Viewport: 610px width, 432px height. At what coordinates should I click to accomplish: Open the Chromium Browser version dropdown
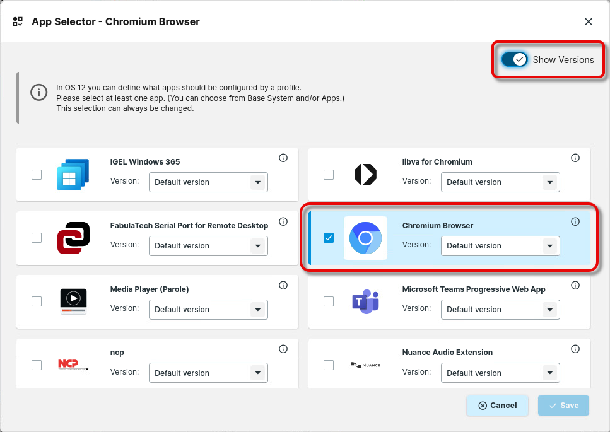(500, 246)
